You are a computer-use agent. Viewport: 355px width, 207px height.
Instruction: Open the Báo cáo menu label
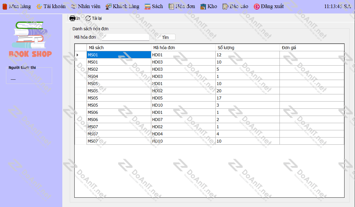pyautogui.click(x=239, y=6)
